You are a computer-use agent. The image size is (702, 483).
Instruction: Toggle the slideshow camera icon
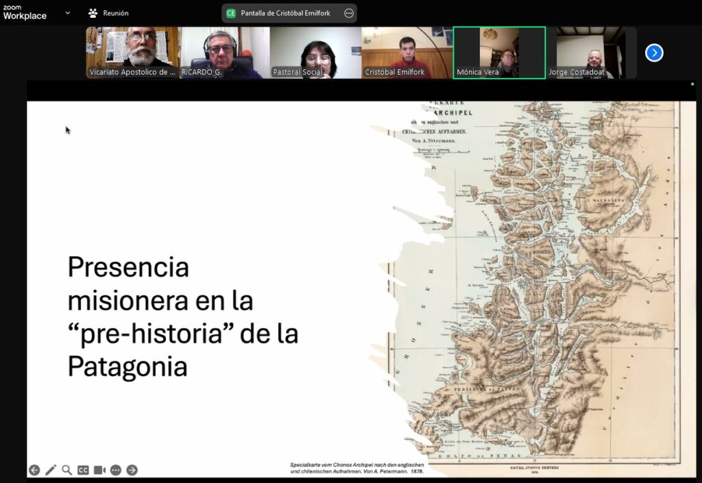(99, 470)
